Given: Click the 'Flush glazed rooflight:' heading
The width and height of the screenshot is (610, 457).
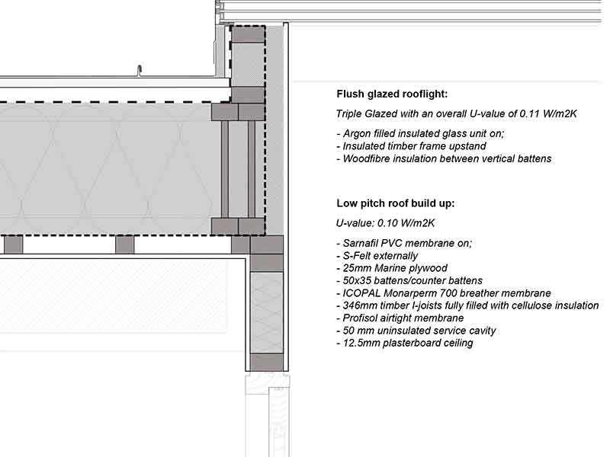Looking at the screenshot, I should 392,94.
